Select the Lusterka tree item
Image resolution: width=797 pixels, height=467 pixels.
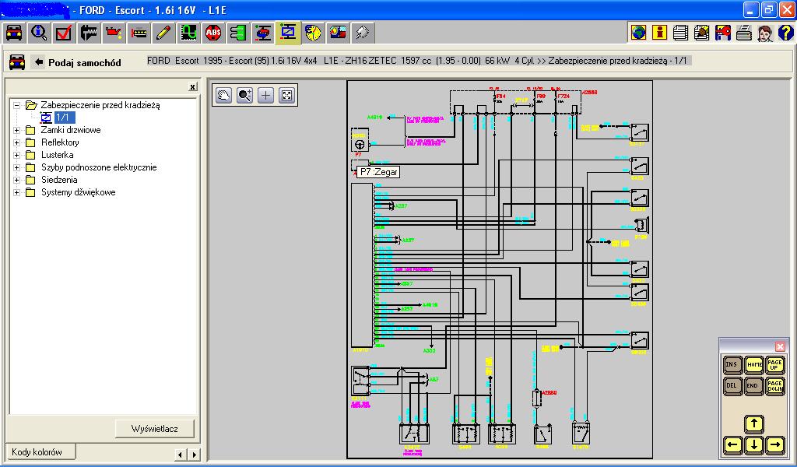[x=57, y=155]
